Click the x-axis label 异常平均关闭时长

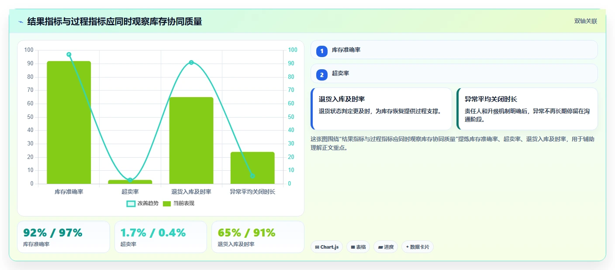click(252, 192)
